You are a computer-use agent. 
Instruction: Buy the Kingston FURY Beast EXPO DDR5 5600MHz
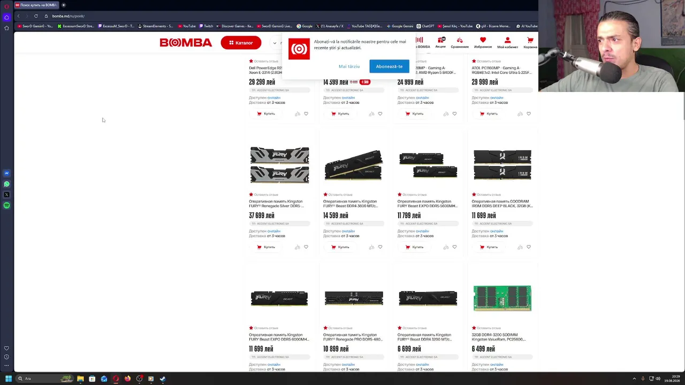[415, 247]
